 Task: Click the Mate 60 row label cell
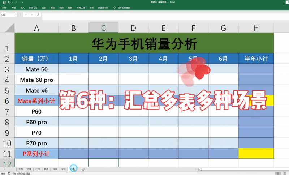pyautogui.click(x=36, y=69)
